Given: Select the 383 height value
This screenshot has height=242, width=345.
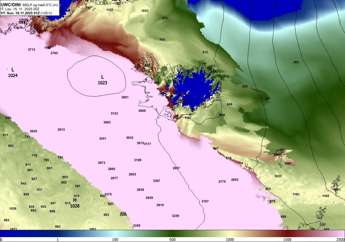Looking at the screenshot, I should pos(296,62).
